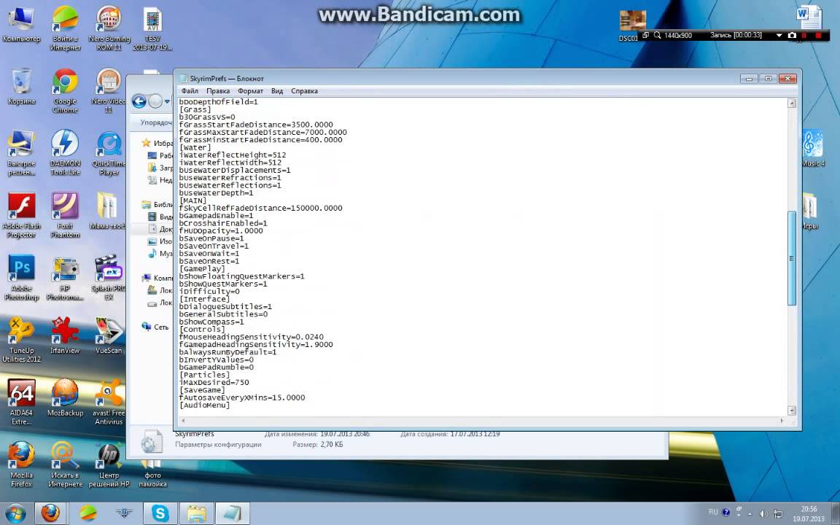Click the RU language indicator in tray
The height and width of the screenshot is (525, 840).
(x=713, y=512)
